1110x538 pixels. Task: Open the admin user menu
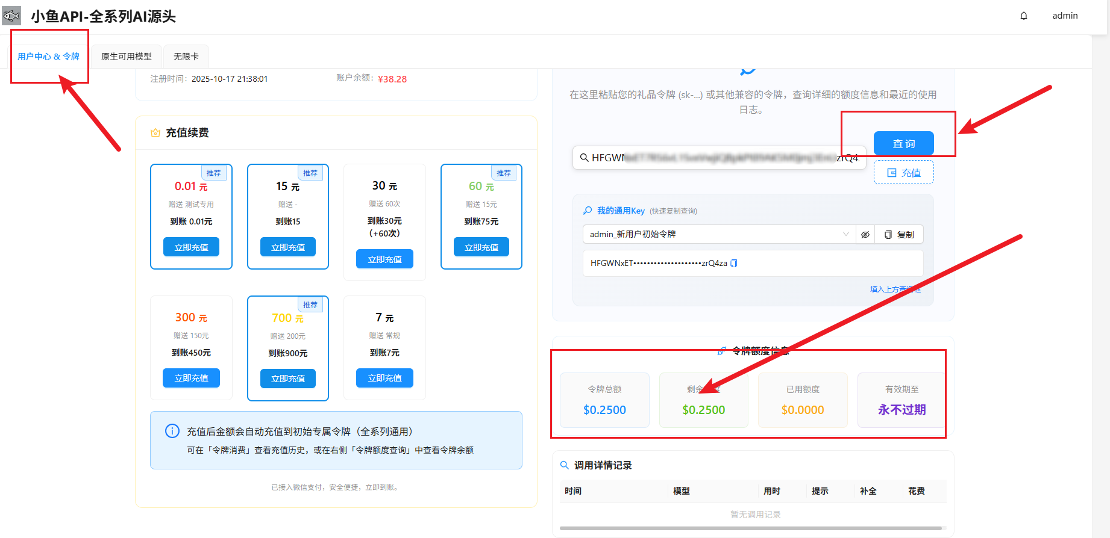1065,16
